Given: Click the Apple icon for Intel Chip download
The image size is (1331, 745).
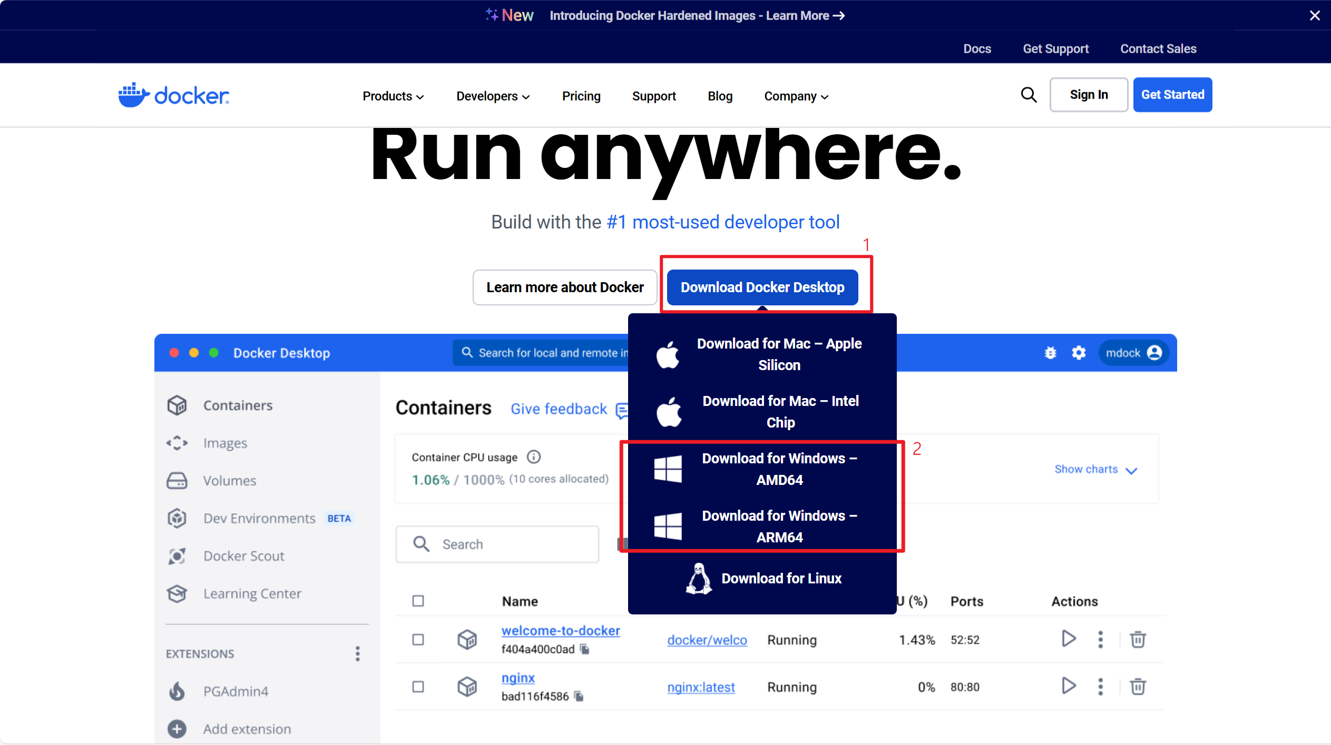Looking at the screenshot, I should point(669,412).
